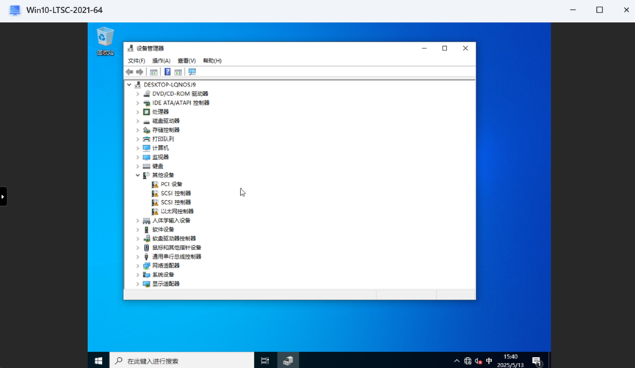635x368 pixels.
Task: Expand the 显示适配器 node
Action: [x=138, y=284]
